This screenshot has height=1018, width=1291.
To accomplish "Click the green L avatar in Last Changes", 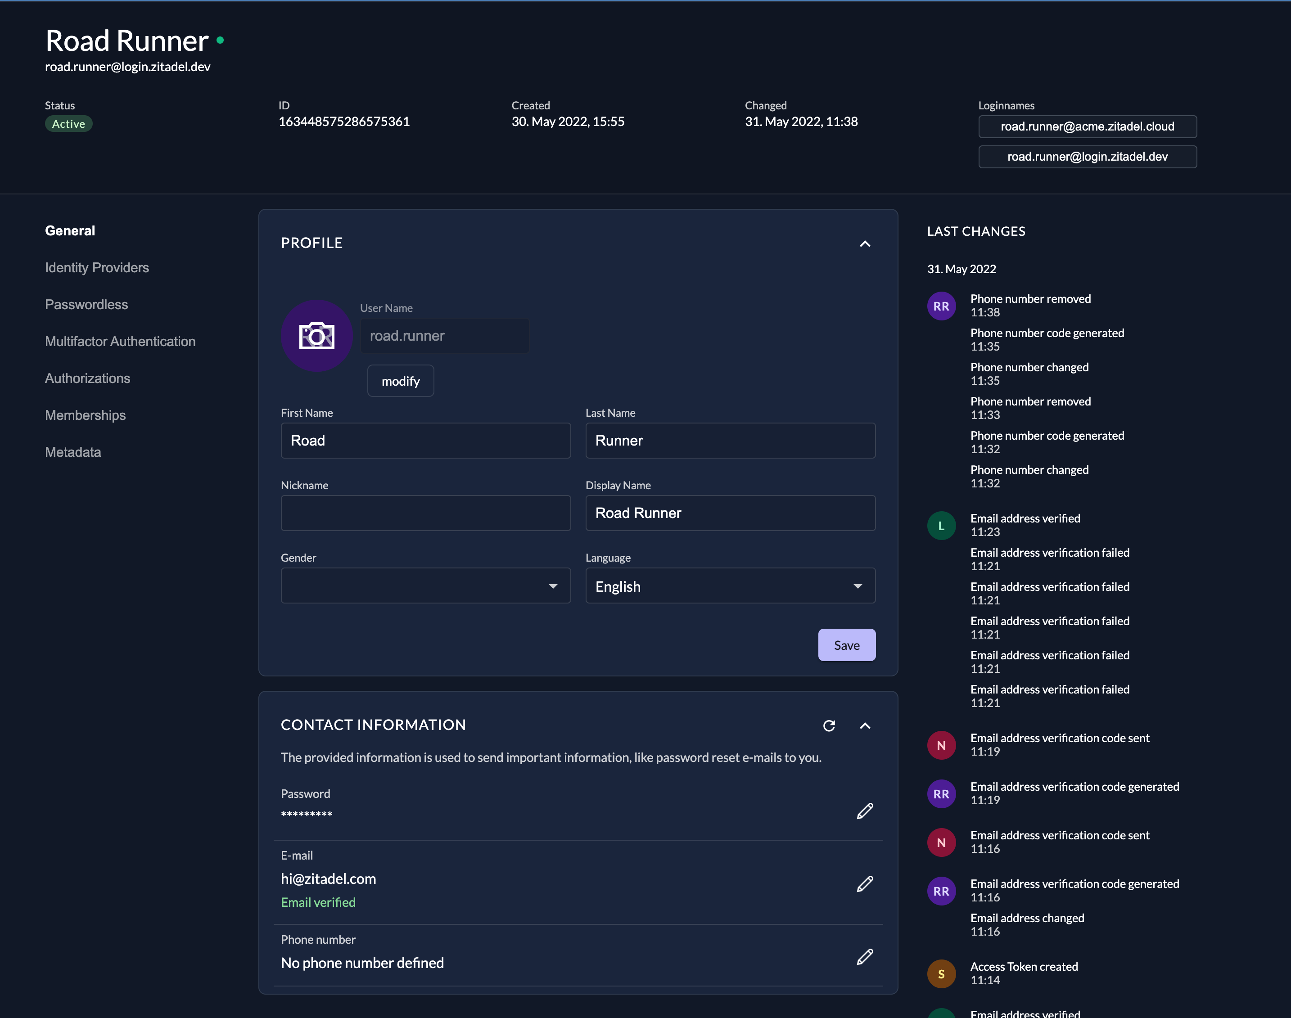I will click(941, 526).
